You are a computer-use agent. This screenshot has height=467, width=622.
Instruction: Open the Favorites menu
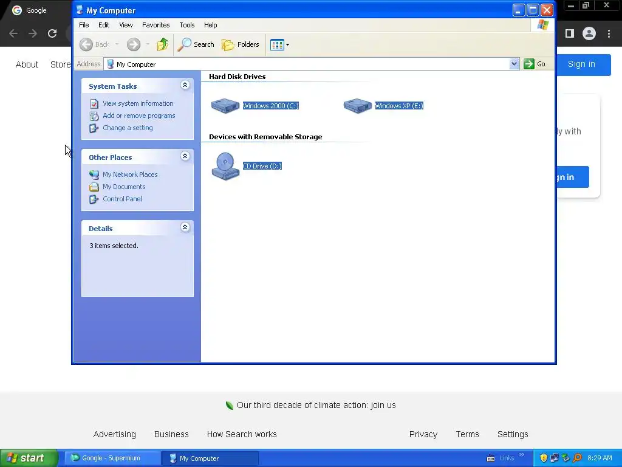coord(156,25)
